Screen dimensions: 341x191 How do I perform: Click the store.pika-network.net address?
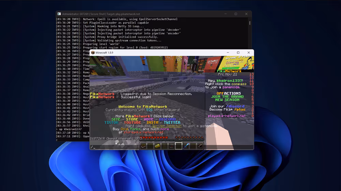143,132
